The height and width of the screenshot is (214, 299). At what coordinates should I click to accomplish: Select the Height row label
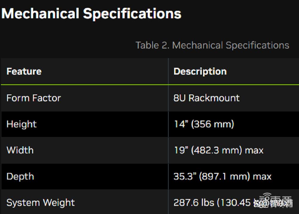(21, 124)
